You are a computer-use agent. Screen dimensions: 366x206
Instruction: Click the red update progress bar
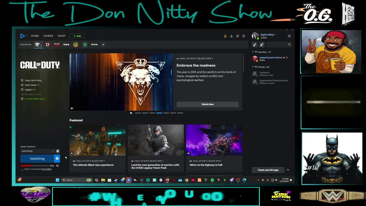(x=34, y=166)
